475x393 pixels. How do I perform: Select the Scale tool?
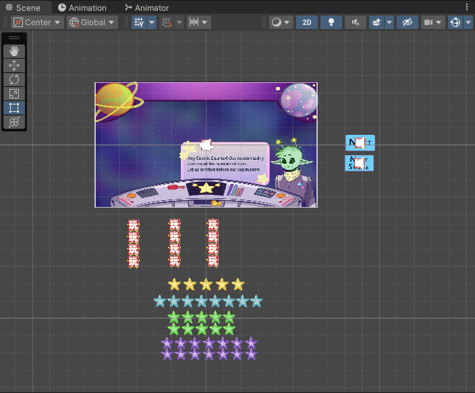pyautogui.click(x=14, y=94)
